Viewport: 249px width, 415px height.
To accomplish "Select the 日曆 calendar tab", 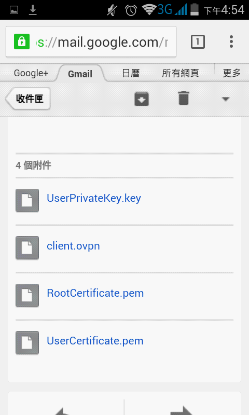I will point(131,73).
